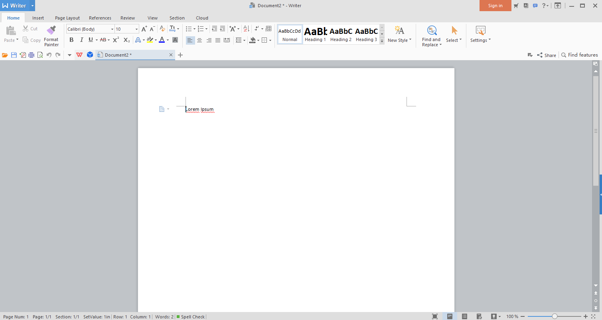Increase indent of the paragraph
The image size is (602, 320).
coord(223,29)
